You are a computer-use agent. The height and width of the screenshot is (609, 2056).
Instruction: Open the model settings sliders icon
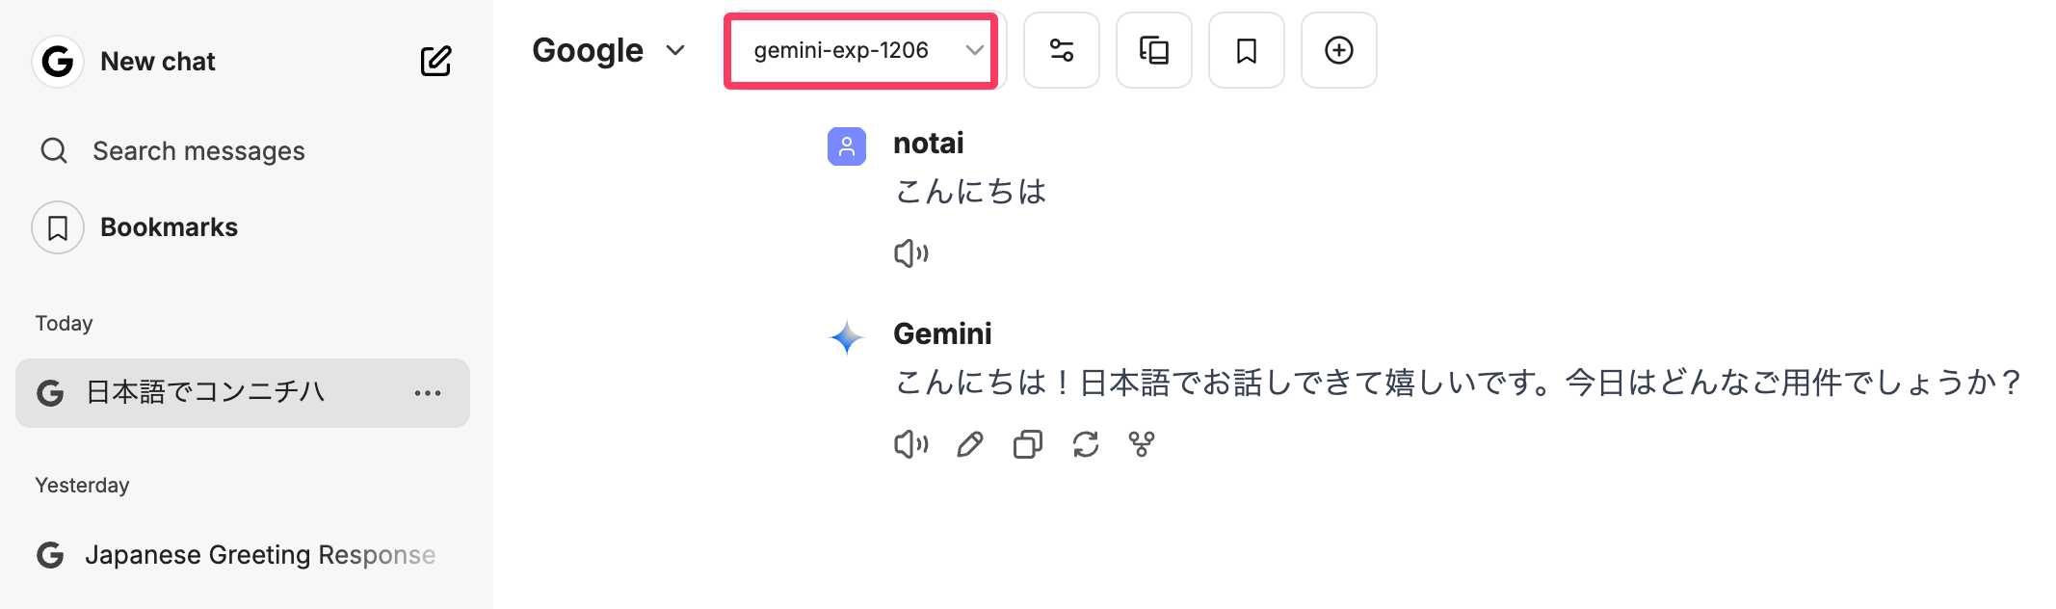(1061, 50)
